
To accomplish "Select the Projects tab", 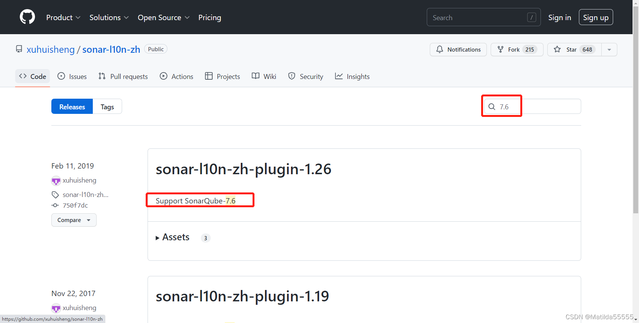I will tap(223, 76).
